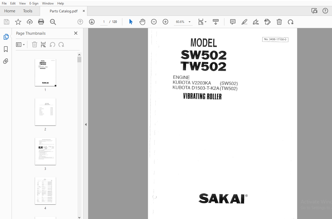Click the SW502 model heading text
This screenshot has height=219, width=332.
point(203,55)
